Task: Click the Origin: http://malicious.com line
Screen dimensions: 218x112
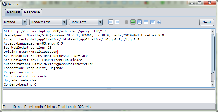Action: pos(31,52)
